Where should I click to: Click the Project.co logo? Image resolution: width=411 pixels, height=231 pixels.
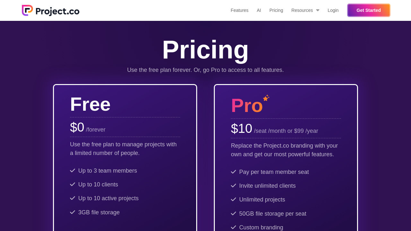50,11
